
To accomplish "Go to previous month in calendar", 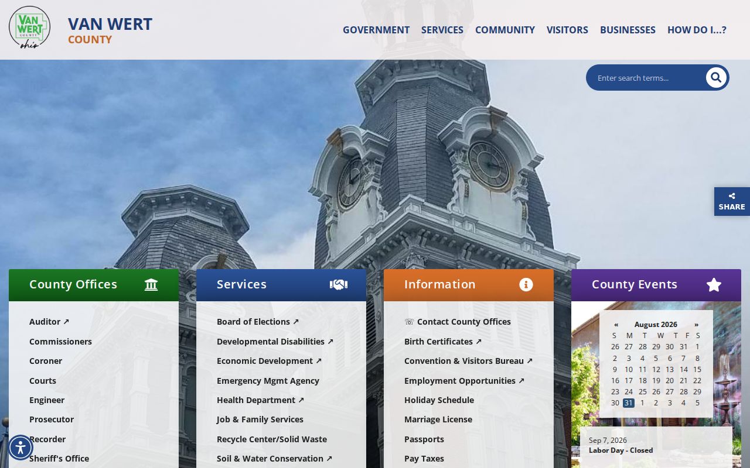I will pyautogui.click(x=616, y=324).
